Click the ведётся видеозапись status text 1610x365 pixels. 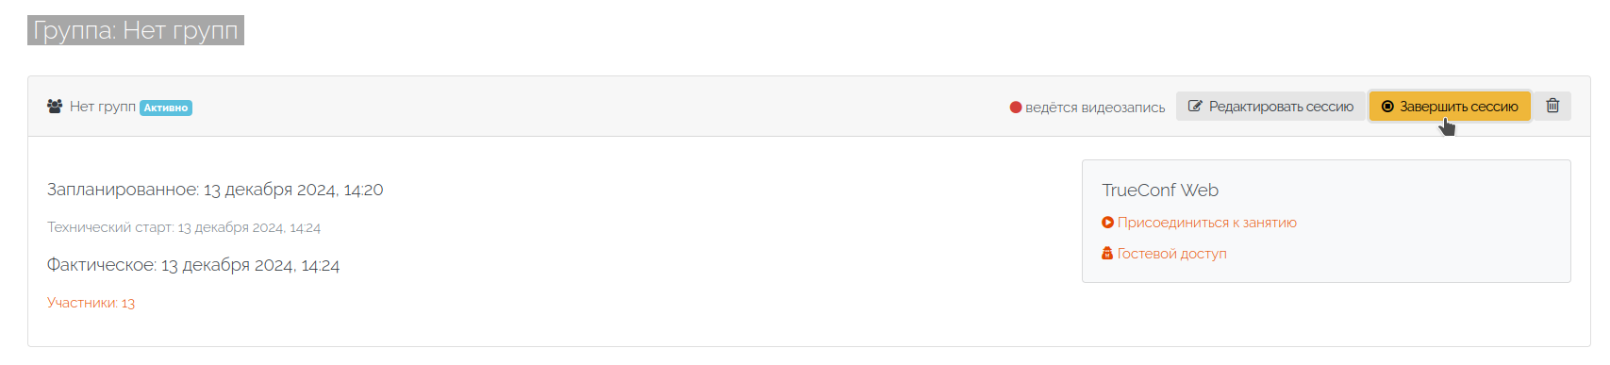[x=1095, y=108]
